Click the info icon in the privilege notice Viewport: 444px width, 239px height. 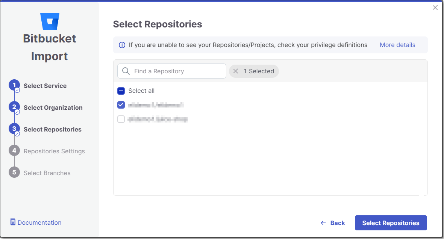click(122, 45)
